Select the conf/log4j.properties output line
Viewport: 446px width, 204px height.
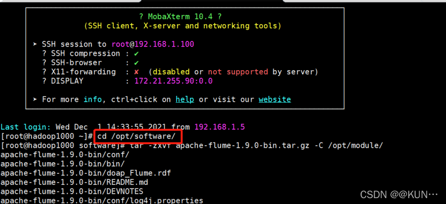[x=102, y=200]
